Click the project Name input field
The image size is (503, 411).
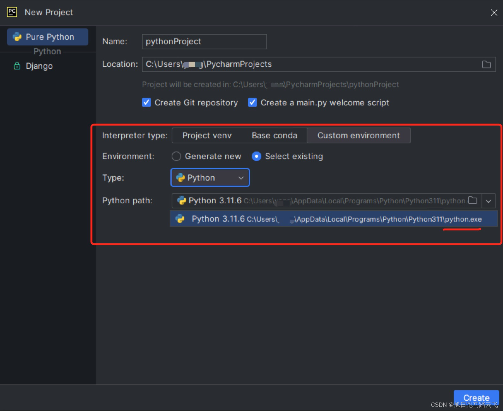click(x=204, y=42)
